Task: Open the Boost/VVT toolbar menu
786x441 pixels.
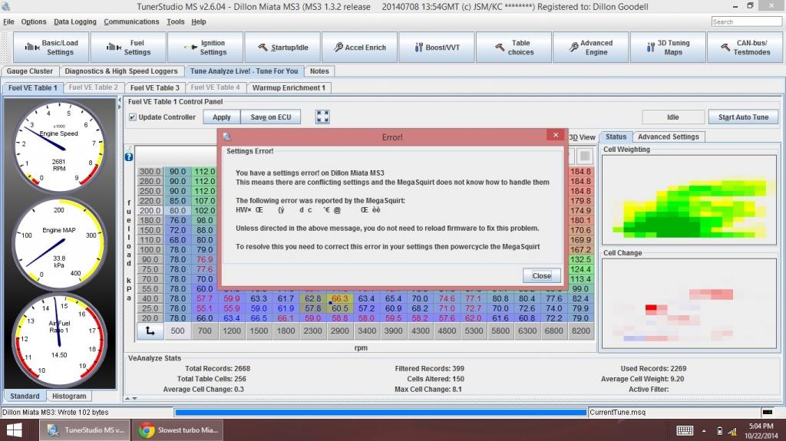Action: coord(437,47)
